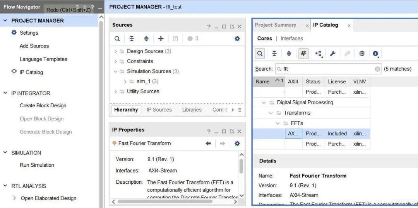The width and height of the screenshot is (418, 208).
Task: Click Create Block Design in Flow Navigator
Action: click(x=43, y=106)
